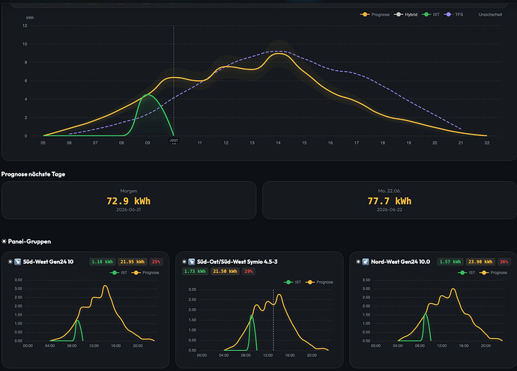Click the 29% badge on Süd-Ost/Süd-West Symio

click(x=249, y=272)
